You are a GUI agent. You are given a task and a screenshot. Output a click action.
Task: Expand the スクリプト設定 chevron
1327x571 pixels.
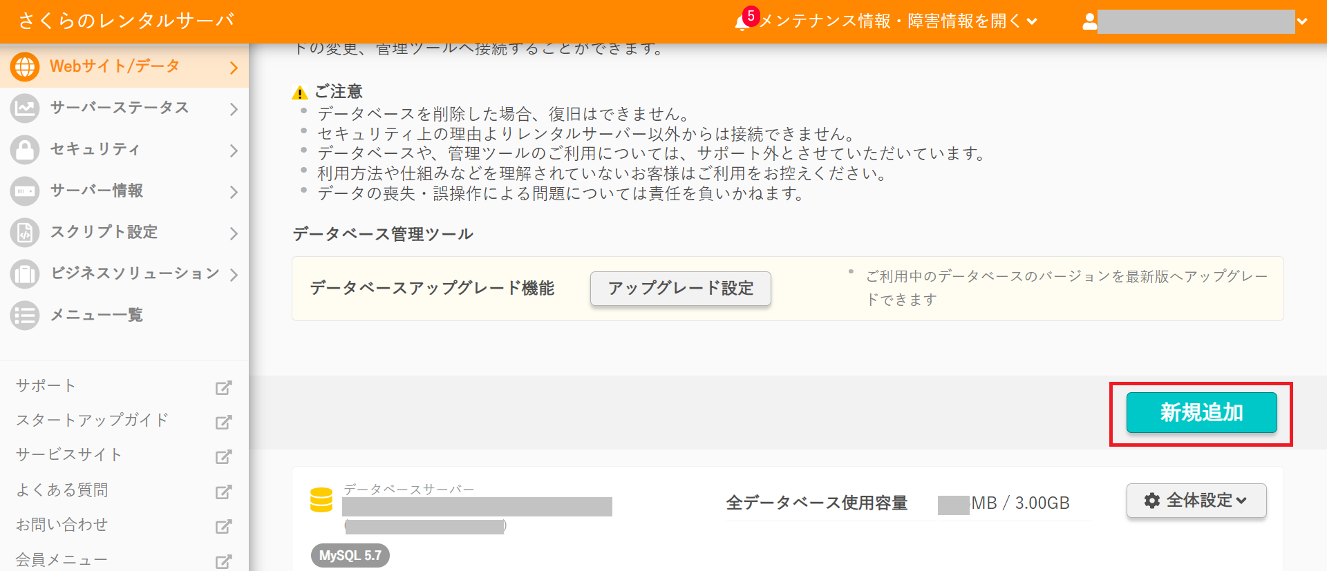[x=234, y=233]
